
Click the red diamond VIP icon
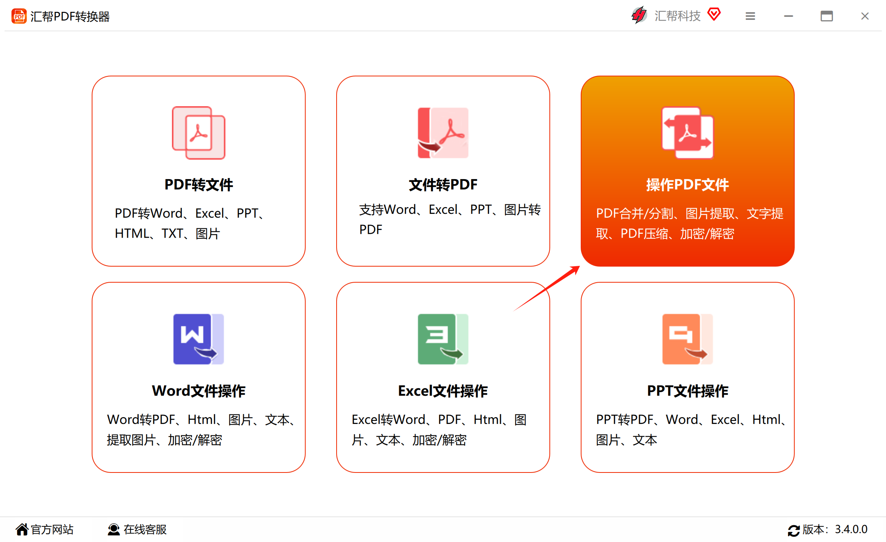click(714, 15)
